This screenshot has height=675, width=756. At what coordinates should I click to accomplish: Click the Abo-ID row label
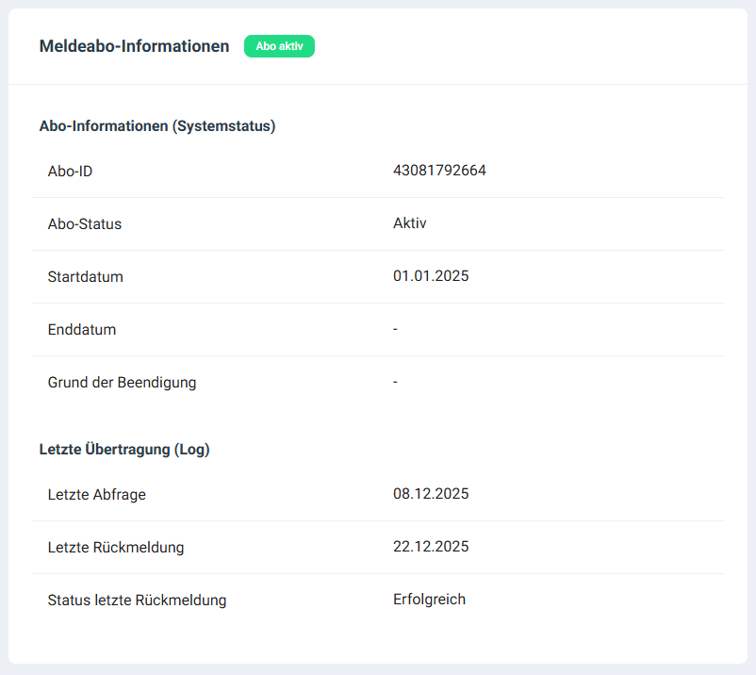point(70,172)
